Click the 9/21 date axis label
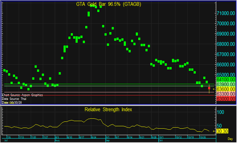The width and height of the screenshot is (237, 143). pos(142,137)
